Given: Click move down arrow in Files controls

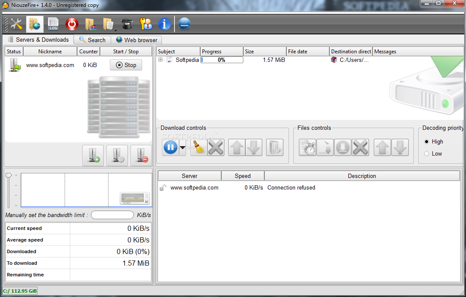Looking at the screenshot, I should pyautogui.click(x=400, y=147).
